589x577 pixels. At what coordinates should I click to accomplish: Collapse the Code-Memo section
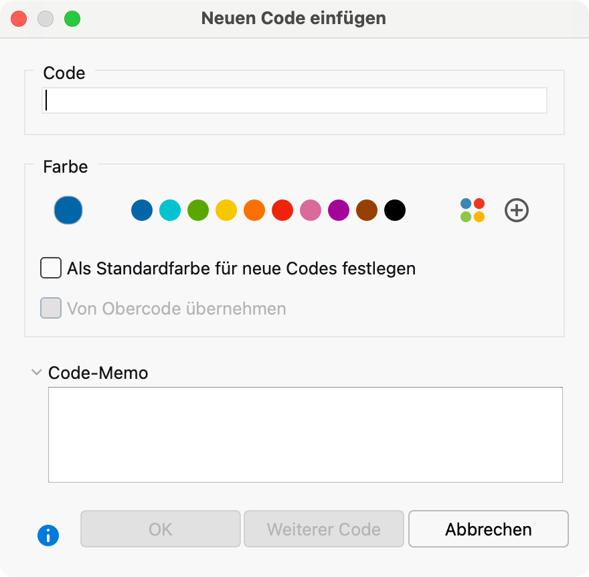click(x=35, y=373)
